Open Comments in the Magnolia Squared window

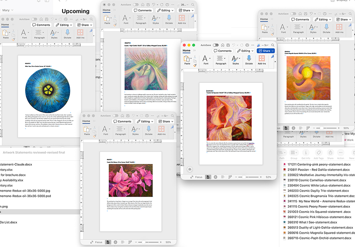pyautogui.click(x=300, y=19)
